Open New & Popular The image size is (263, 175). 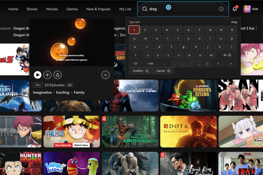(98, 9)
